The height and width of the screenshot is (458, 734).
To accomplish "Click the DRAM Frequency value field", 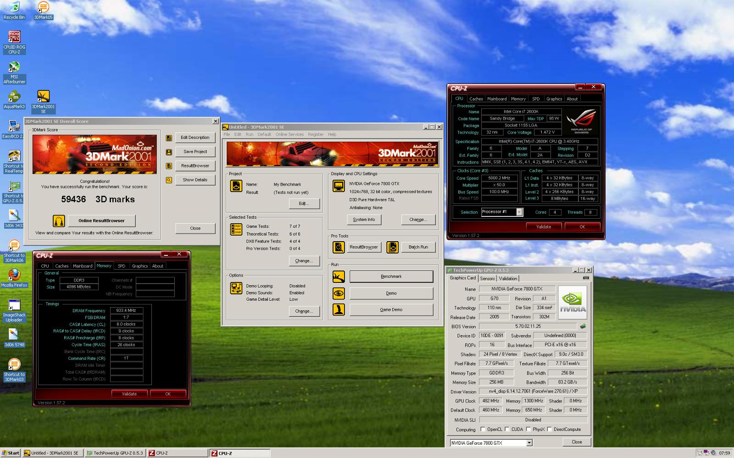I will click(126, 310).
